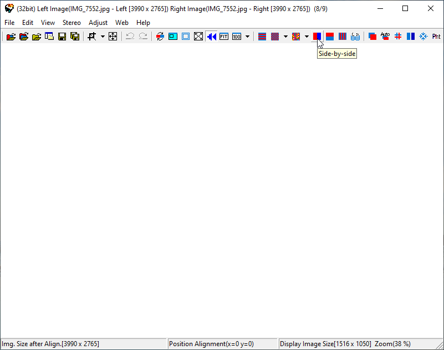Click the 3D glasses icon

tap(355, 37)
